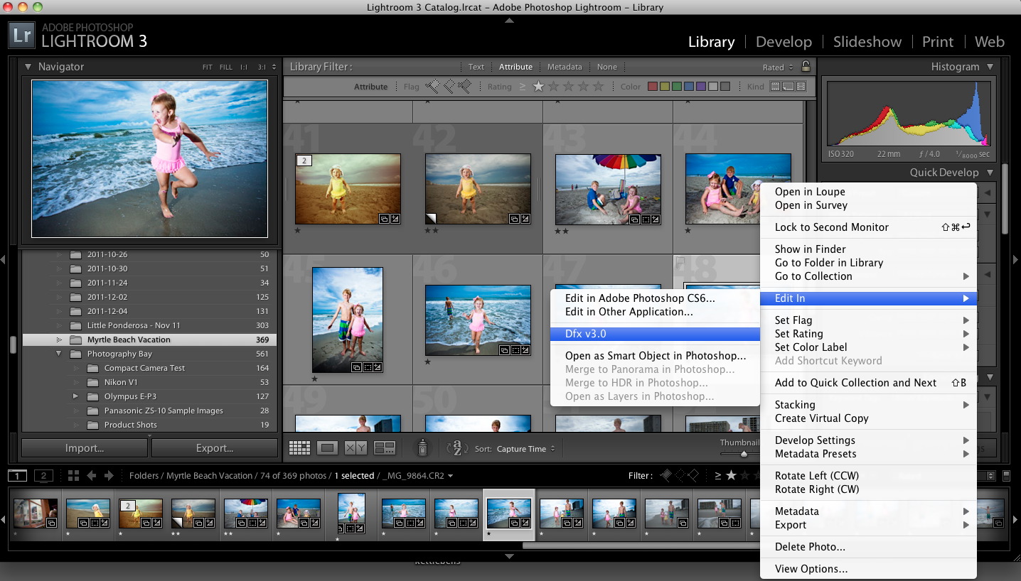Click the Import button
The height and width of the screenshot is (581, 1021).
tap(84, 447)
